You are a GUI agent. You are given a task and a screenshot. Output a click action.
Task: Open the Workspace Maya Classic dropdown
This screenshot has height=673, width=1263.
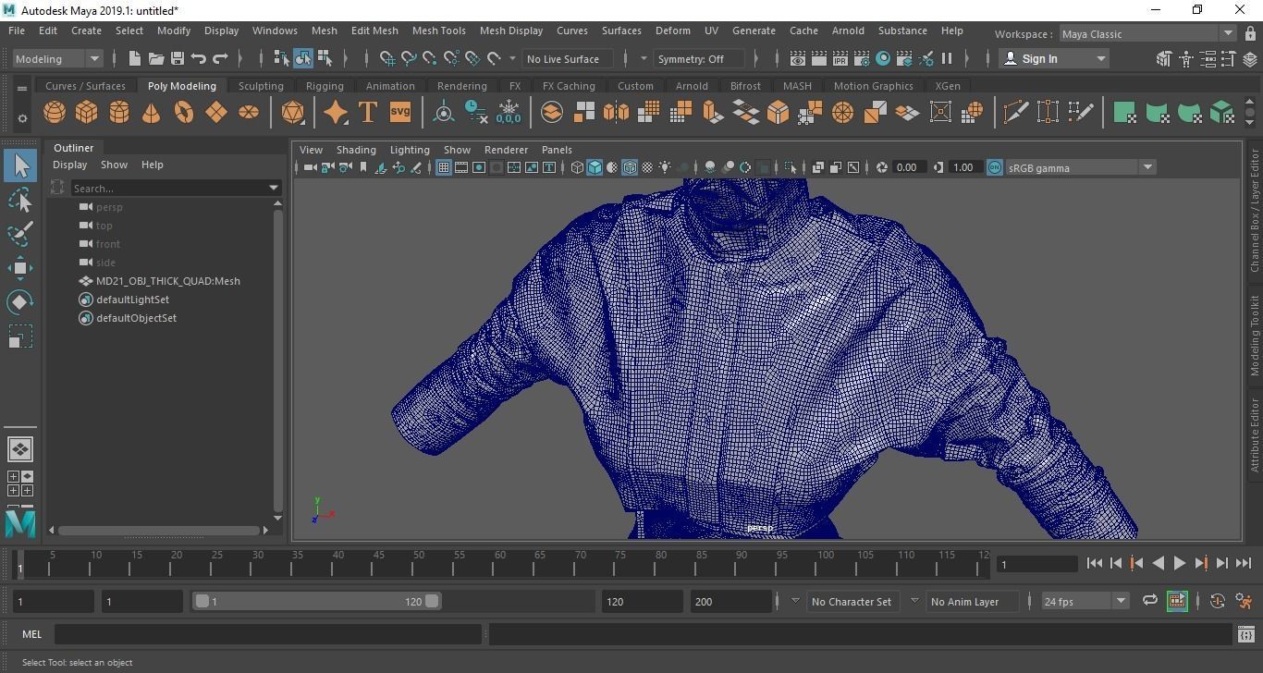(x=1147, y=34)
